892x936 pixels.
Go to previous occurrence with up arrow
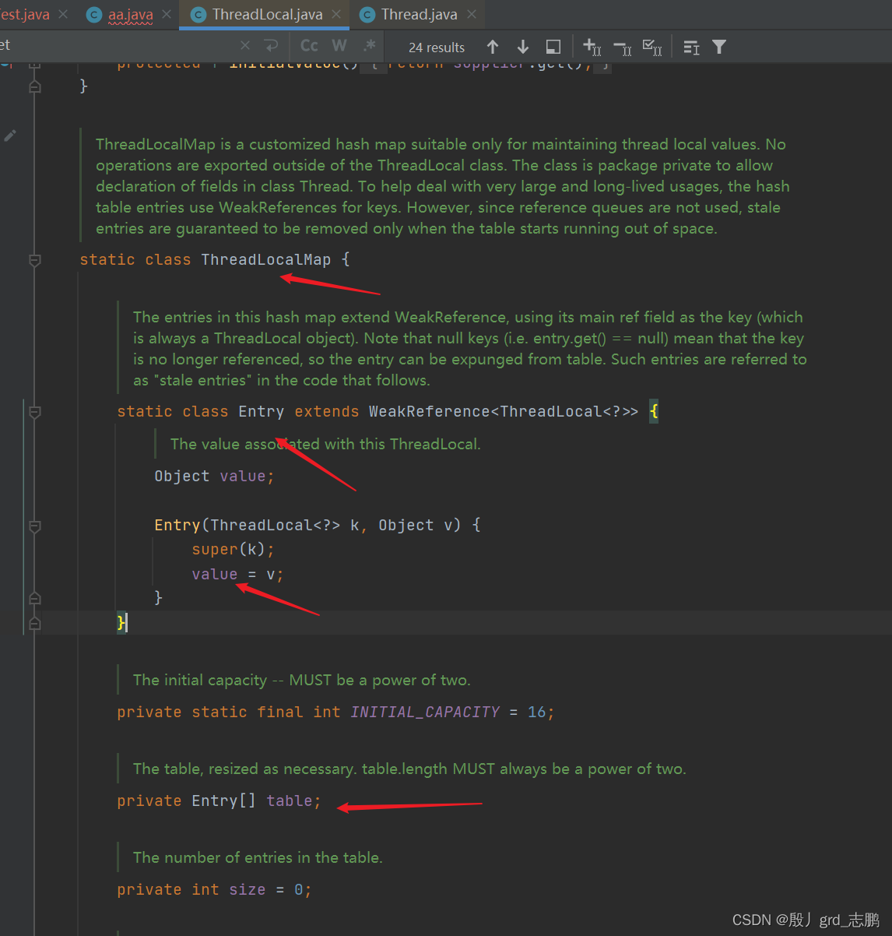pyautogui.click(x=492, y=47)
